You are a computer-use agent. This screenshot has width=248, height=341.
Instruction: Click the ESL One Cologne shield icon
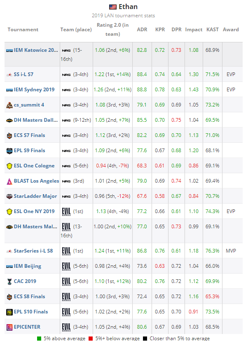(9, 166)
